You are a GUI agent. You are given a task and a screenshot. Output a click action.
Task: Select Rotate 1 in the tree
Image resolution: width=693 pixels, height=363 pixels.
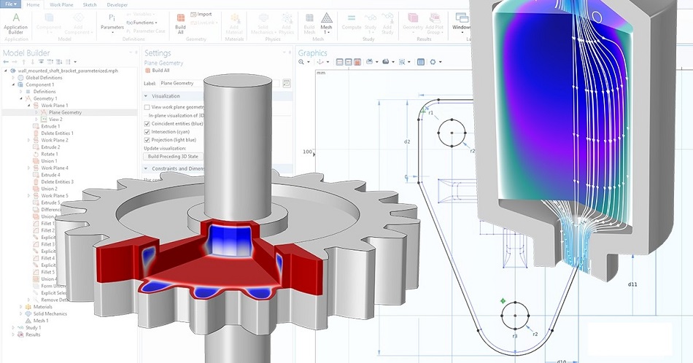point(50,154)
